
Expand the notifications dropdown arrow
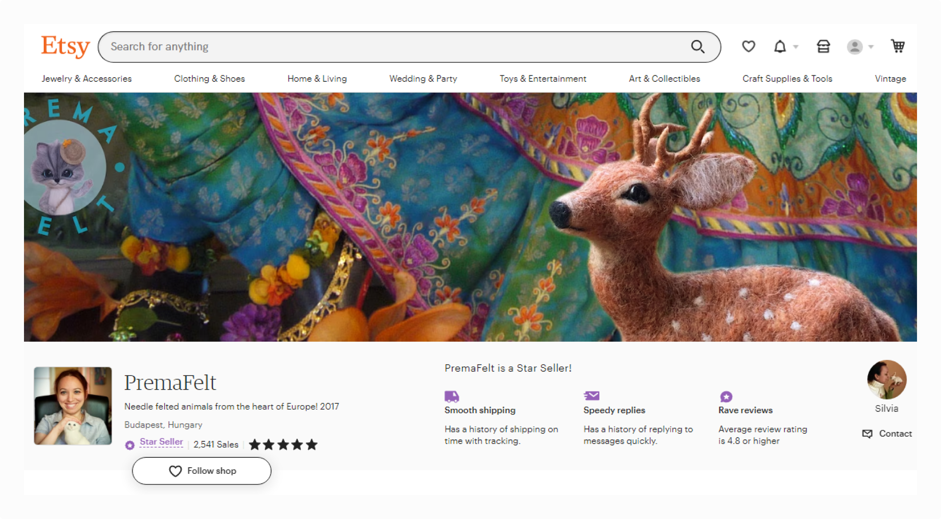click(796, 47)
